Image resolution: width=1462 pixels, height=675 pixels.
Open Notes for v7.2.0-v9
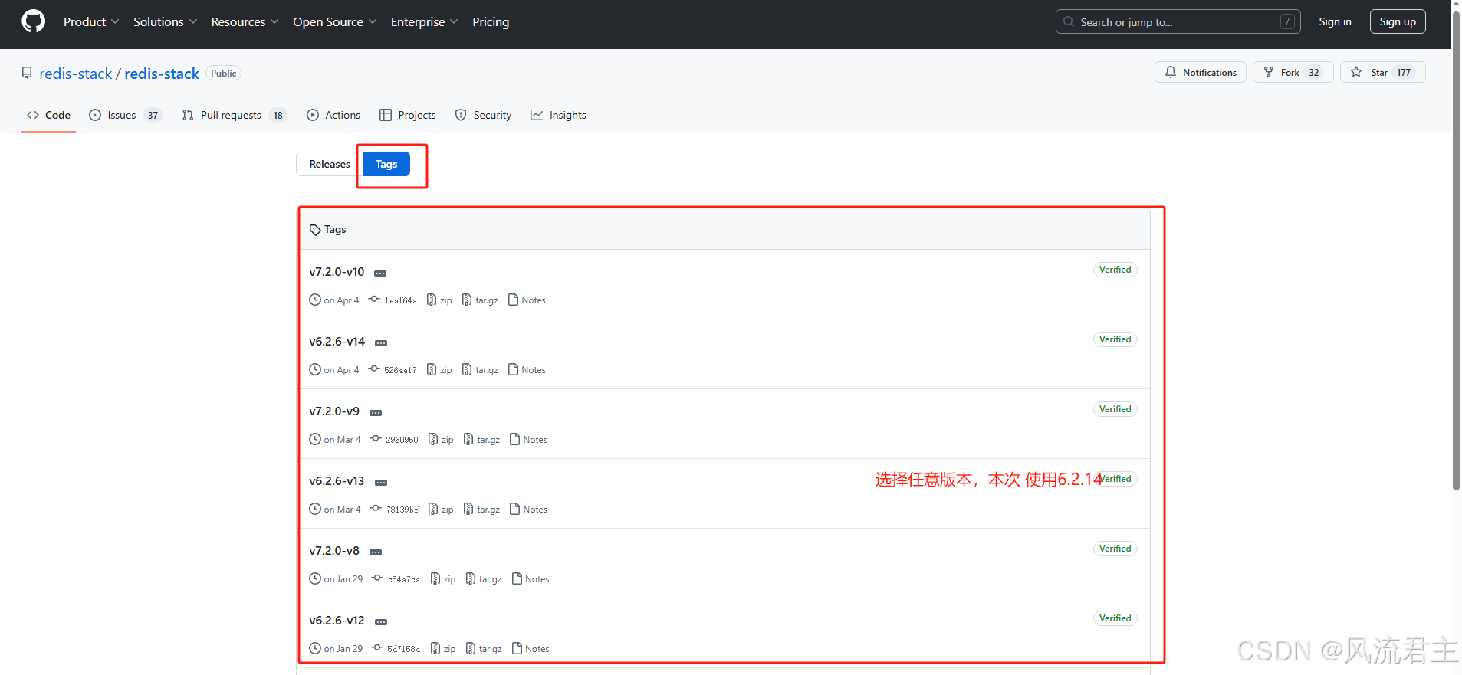[x=528, y=440]
